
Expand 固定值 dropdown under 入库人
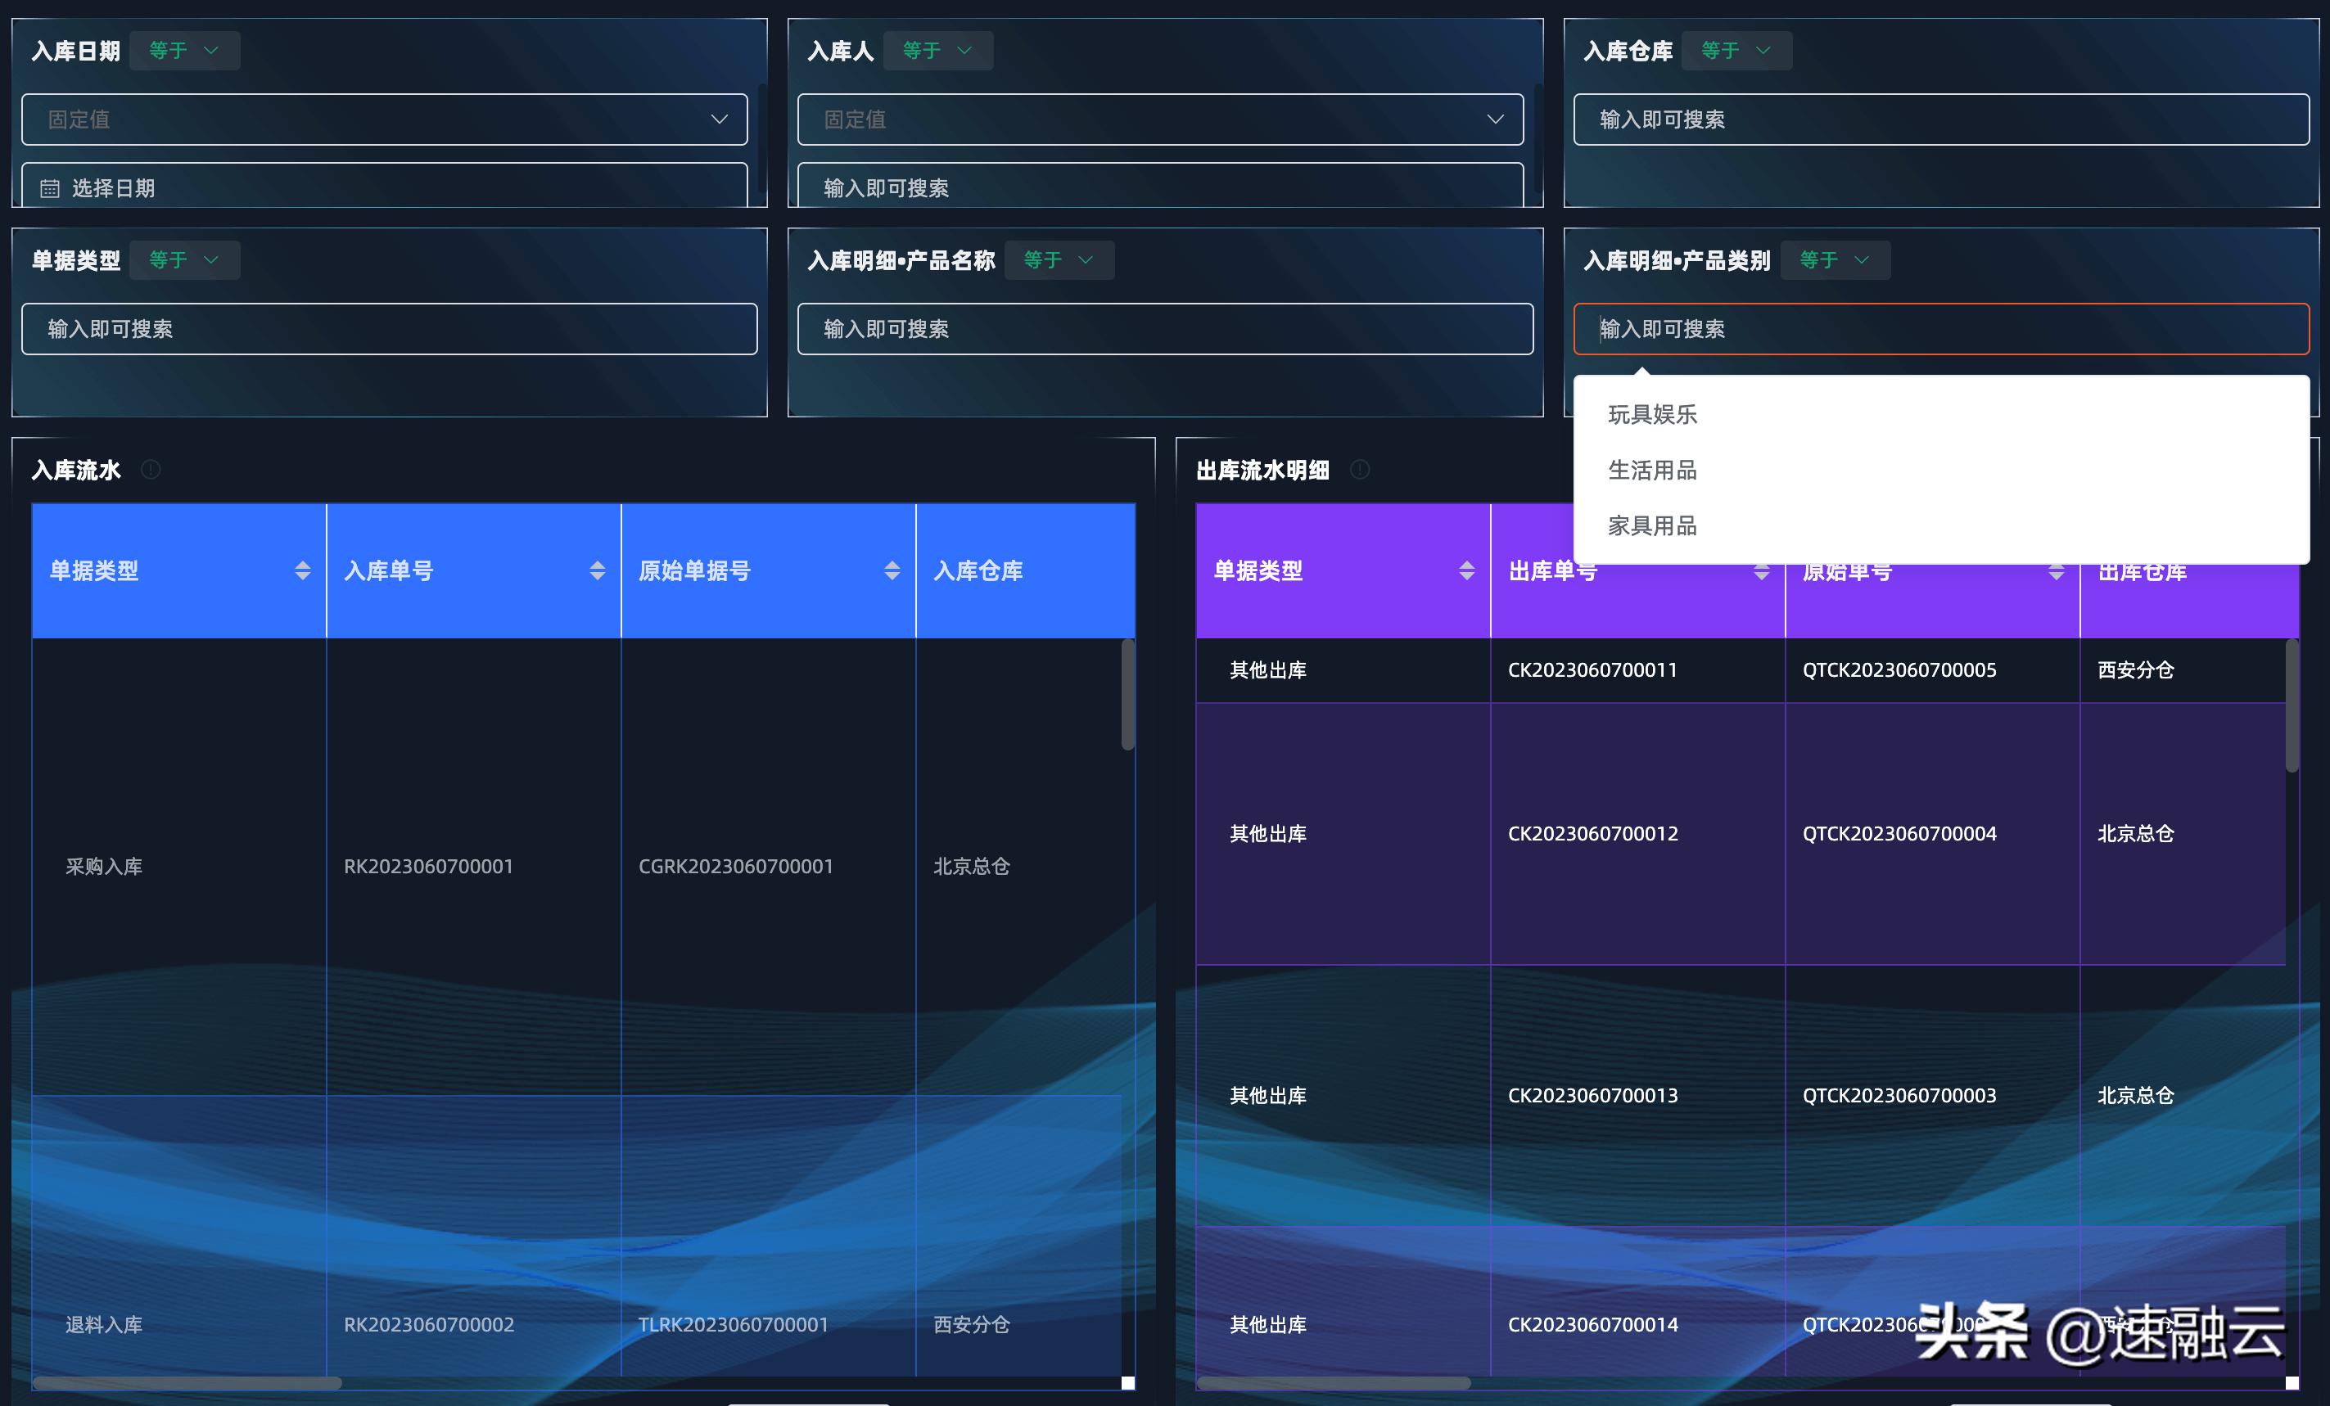pos(1159,119)
